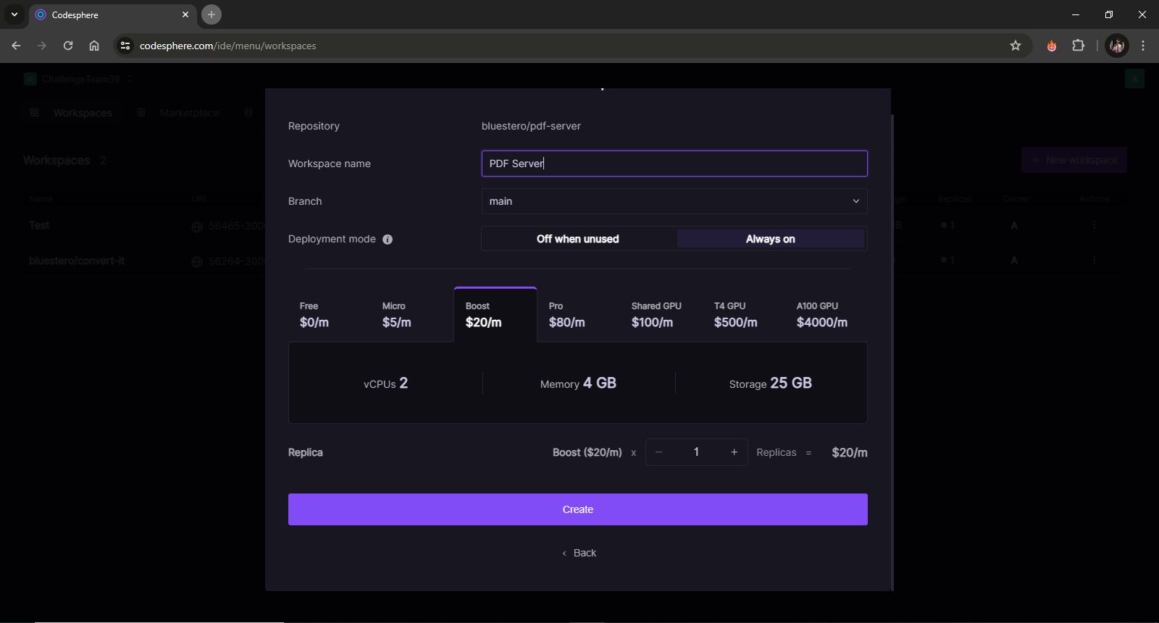Select the T4 GPU $500/m plan
Viewport: 1159px width, 623px height.
[743, 315]
